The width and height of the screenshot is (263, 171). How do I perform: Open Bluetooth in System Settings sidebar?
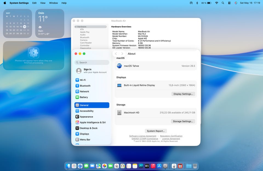point(92,86)
